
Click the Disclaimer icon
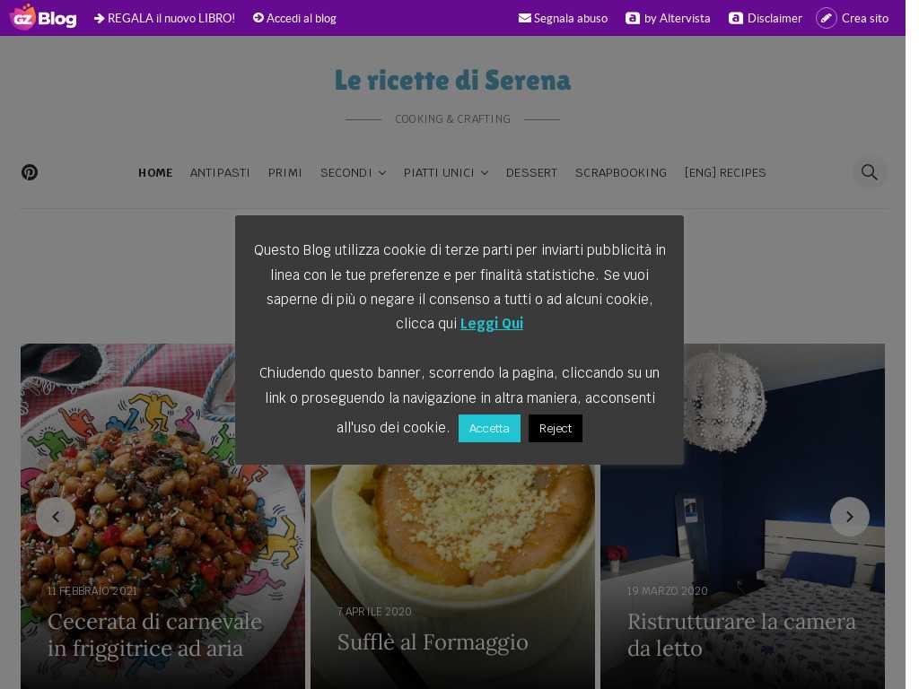point(736,18)
